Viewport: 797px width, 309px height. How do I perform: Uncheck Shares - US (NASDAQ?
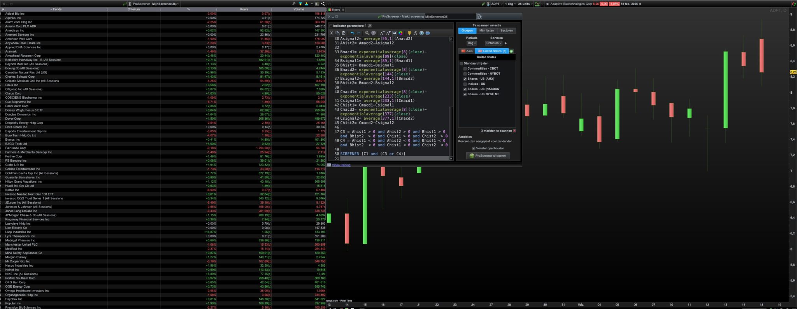tap(465, 89)
